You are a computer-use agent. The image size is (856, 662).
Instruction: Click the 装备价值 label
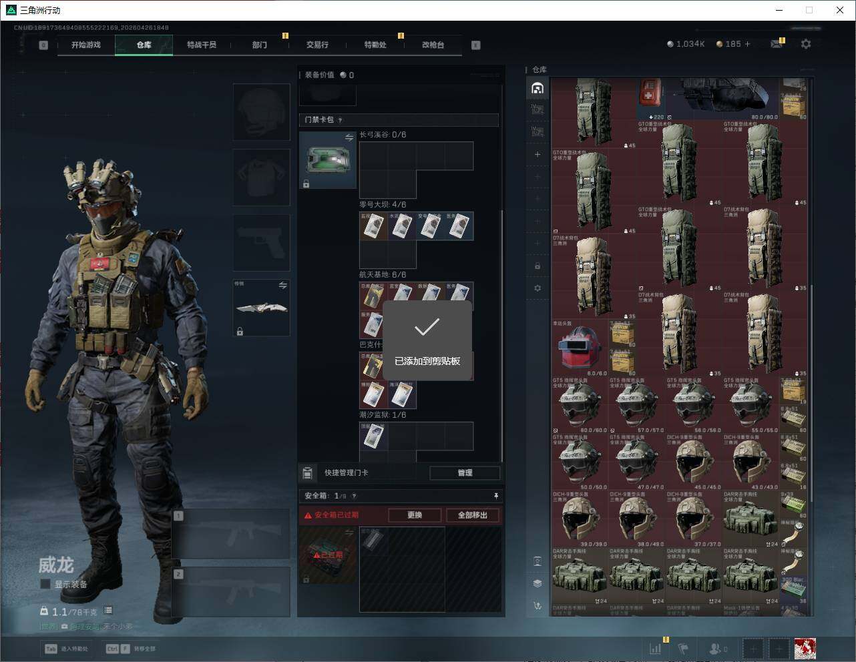pos(319,75)
